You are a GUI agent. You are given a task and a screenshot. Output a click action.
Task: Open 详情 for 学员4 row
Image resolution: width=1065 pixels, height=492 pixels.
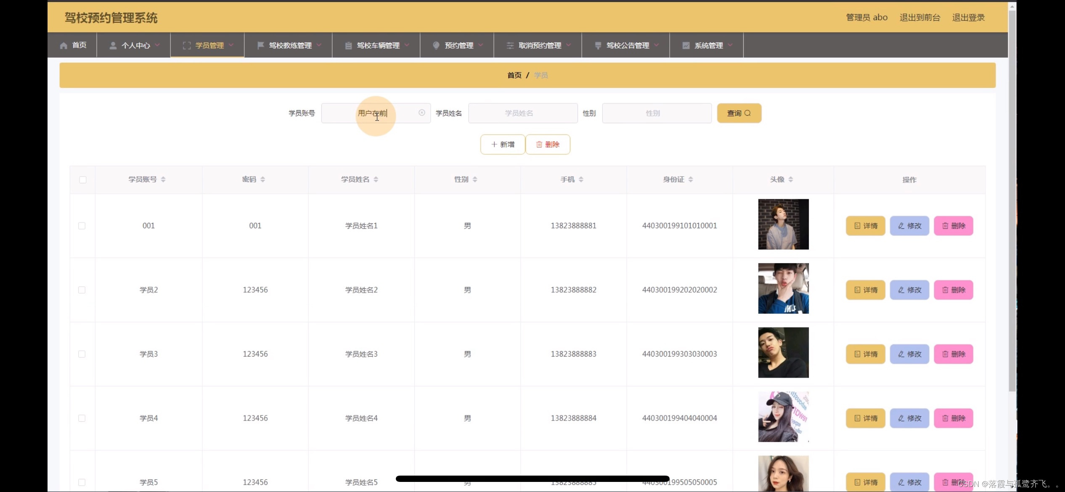(x=866, y=418)
